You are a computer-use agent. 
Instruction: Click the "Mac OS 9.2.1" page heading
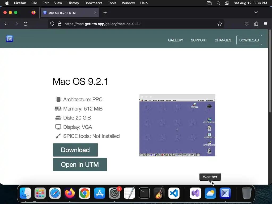80,81
